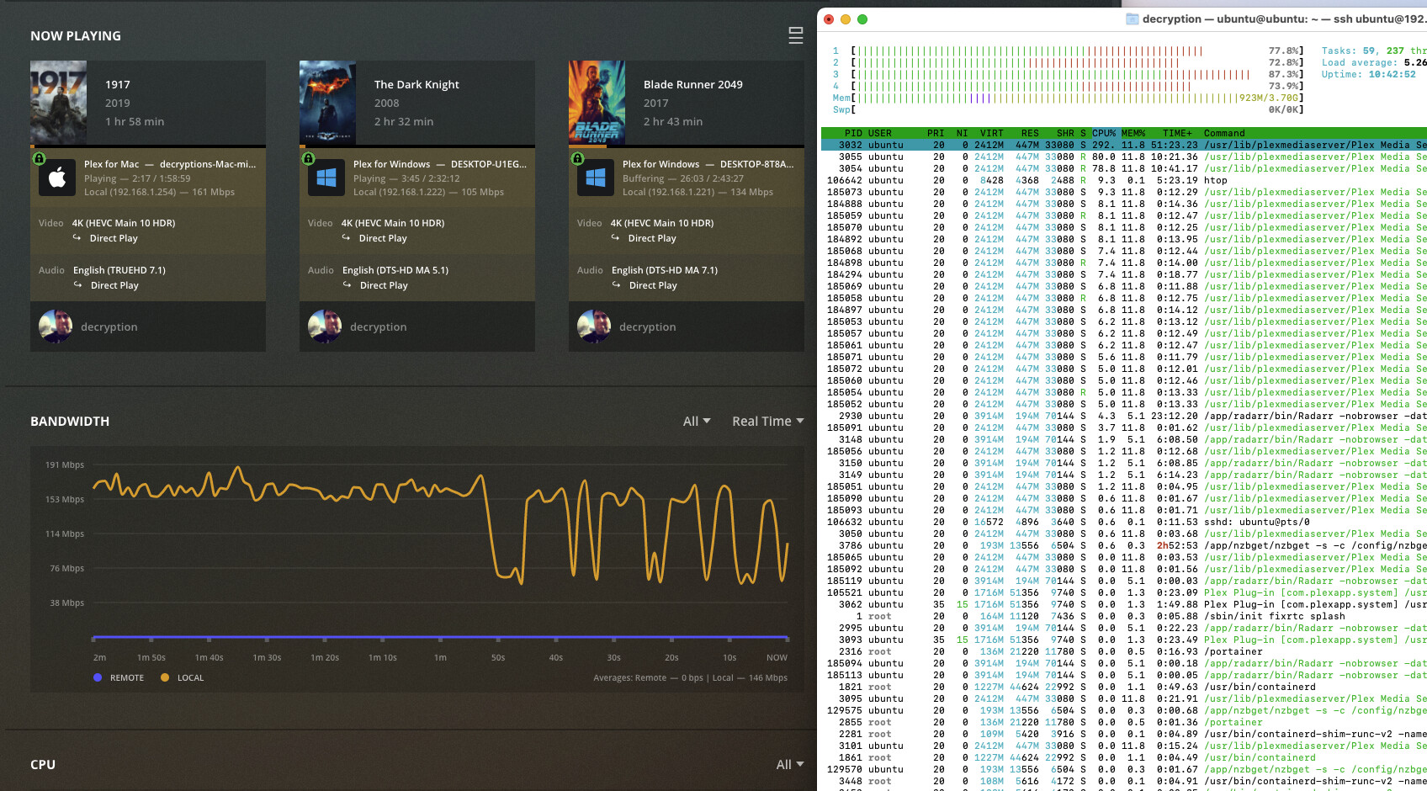Open the Blade Runner 2049 title link
1427x791 pixels.
693,84
